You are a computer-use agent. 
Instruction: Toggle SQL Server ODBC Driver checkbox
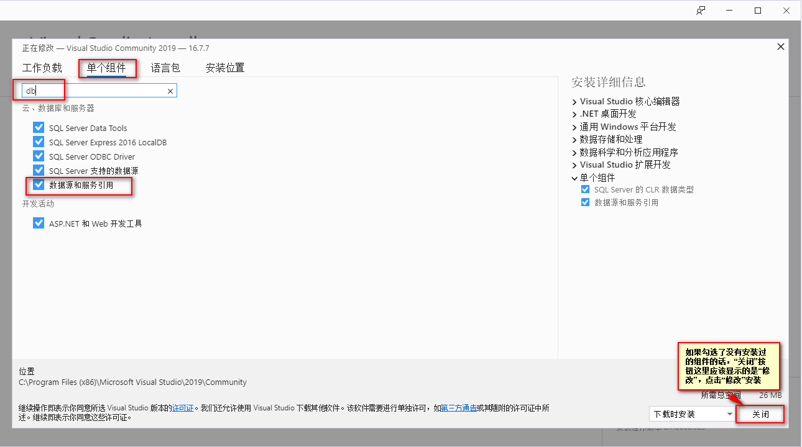39,156
